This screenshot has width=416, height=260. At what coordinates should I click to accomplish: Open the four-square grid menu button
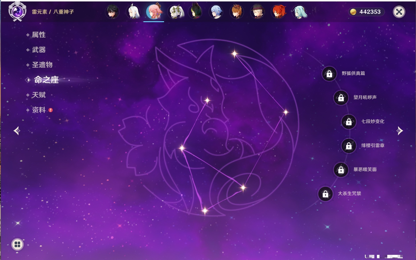point(18,244)
